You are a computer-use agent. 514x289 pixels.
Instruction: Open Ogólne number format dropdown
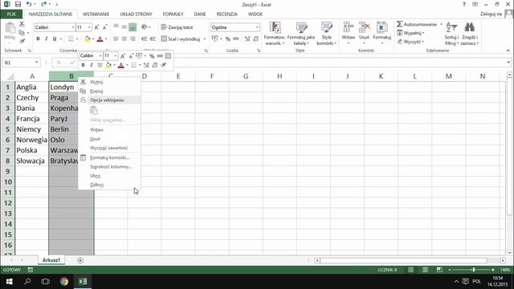[257, 27]
